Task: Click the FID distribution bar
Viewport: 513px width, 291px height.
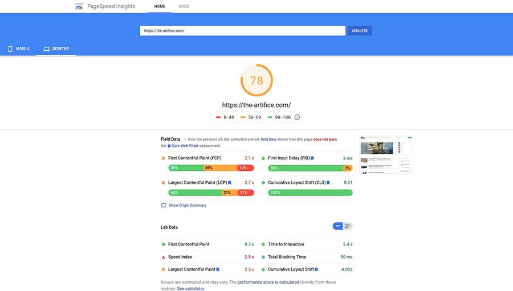Action: pos(310,168)
